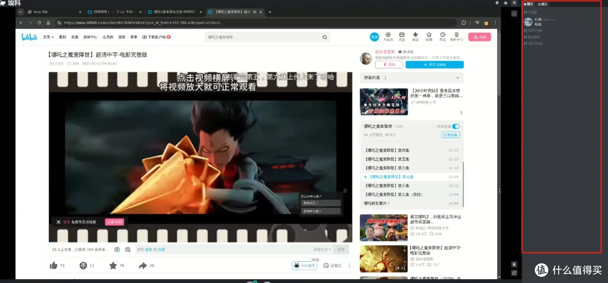Open the 动态 feed icon
The image size is (608, 283).
point(415,36)
